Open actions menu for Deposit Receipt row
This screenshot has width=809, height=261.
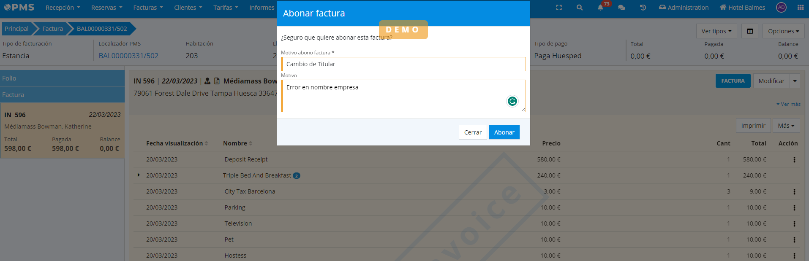794,160
